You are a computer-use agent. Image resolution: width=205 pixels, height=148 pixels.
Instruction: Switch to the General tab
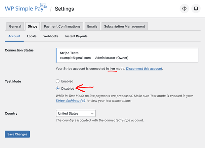pyautogui.click(x=15, y=26)
